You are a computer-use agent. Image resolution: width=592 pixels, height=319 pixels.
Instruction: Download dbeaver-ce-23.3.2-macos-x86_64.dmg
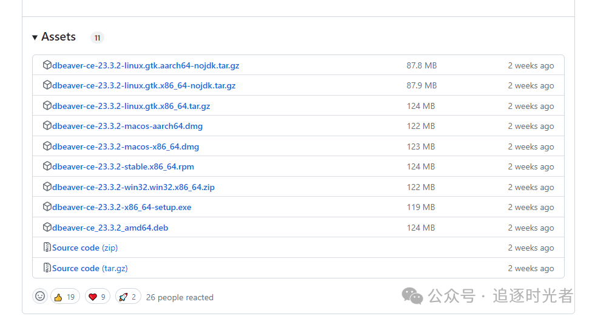point(126,146)
